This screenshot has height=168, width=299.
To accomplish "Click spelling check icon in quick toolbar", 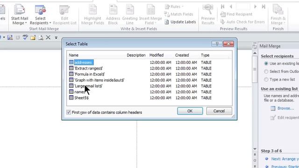I will point(25,37).
